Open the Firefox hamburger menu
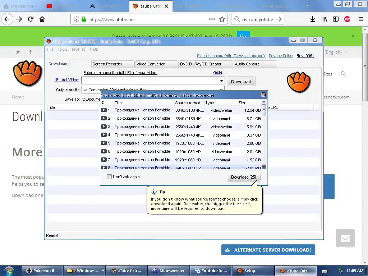This screenshot has width=368, height=276. pyautogui.click(x=361, y=19)
